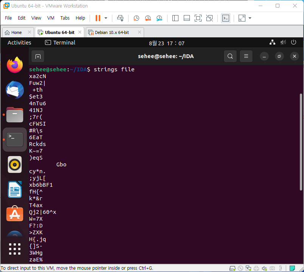Click the output line 'Rckds'
This screenshot has height=272, width=304.
(37, 144)
